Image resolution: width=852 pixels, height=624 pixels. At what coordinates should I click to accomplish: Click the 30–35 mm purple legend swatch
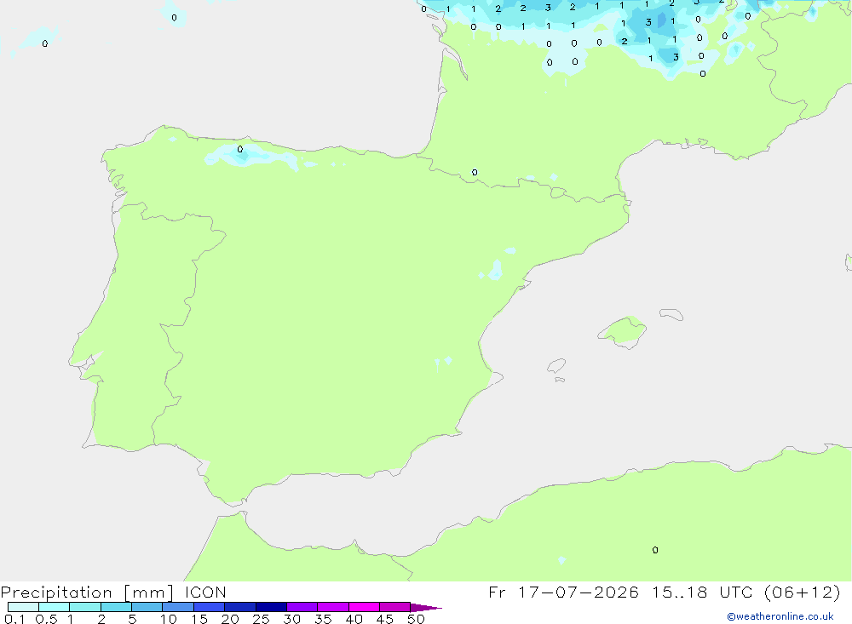302,607
